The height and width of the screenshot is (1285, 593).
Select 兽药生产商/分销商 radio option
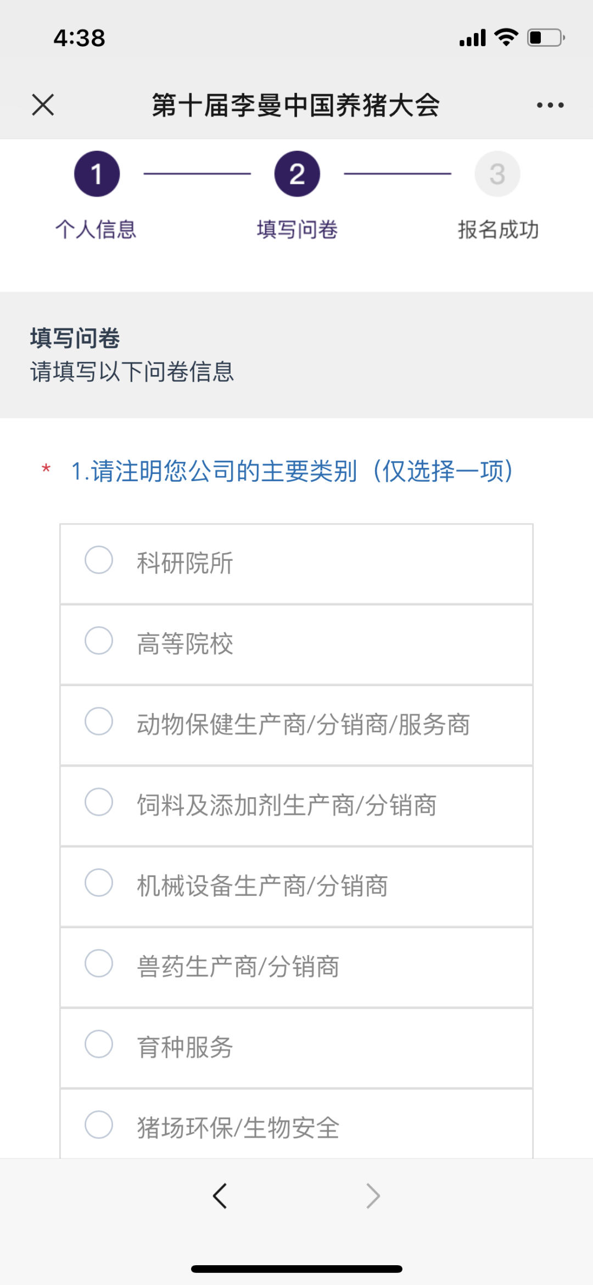(x=99, y=963)
